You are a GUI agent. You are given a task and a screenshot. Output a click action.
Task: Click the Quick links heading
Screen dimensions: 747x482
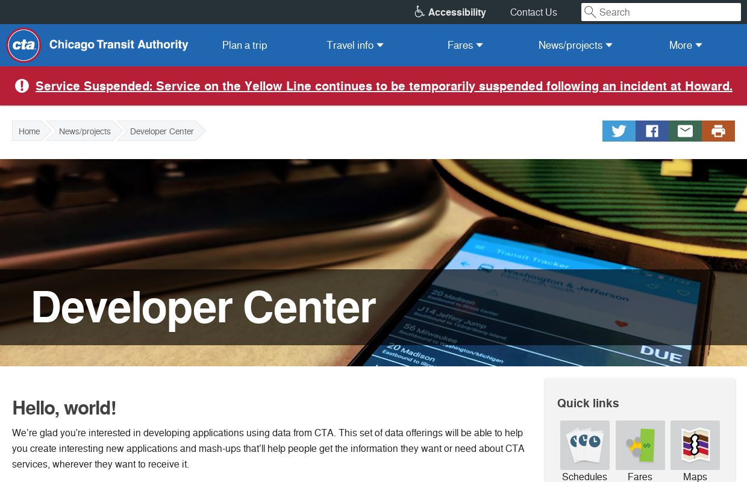588,403
